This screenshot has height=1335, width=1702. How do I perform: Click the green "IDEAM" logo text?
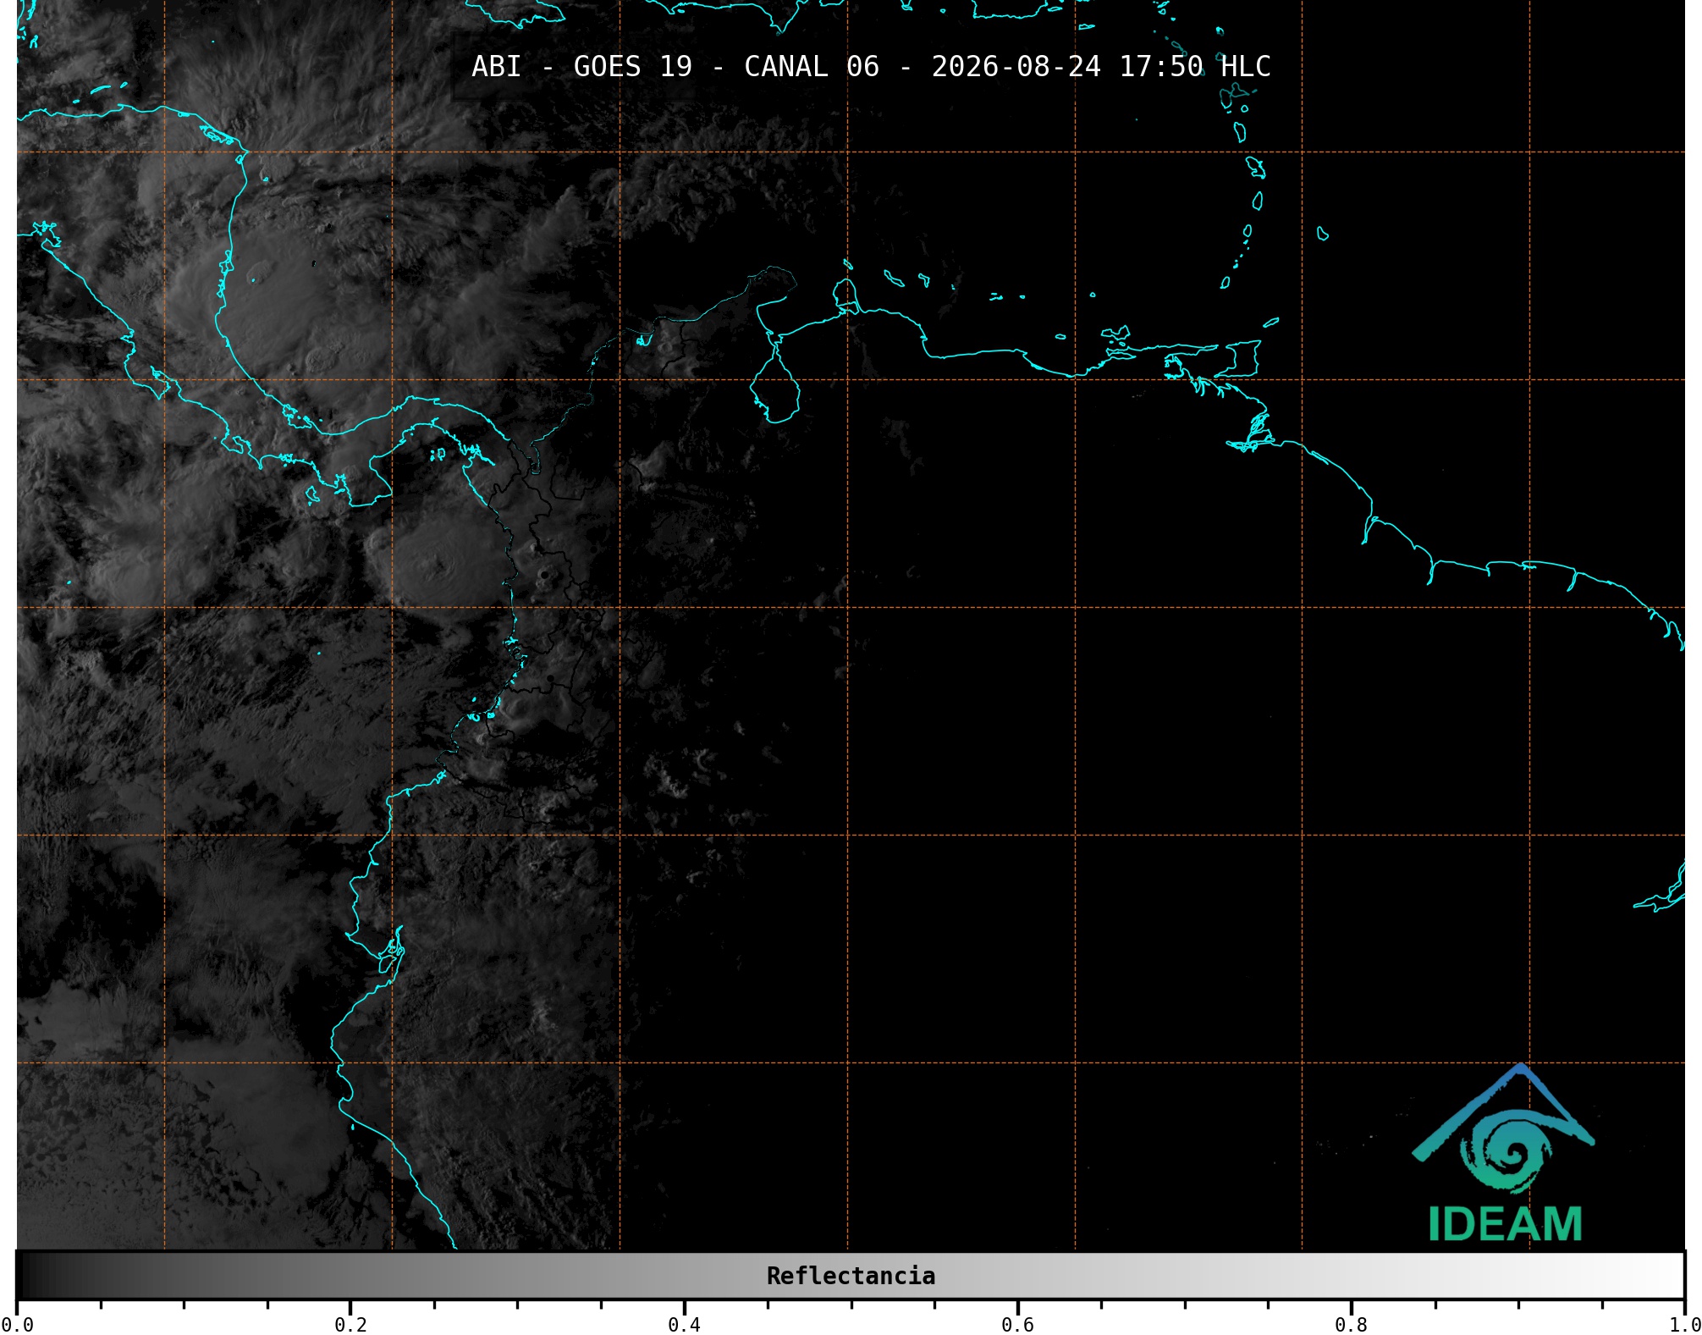[1506, 1224]
